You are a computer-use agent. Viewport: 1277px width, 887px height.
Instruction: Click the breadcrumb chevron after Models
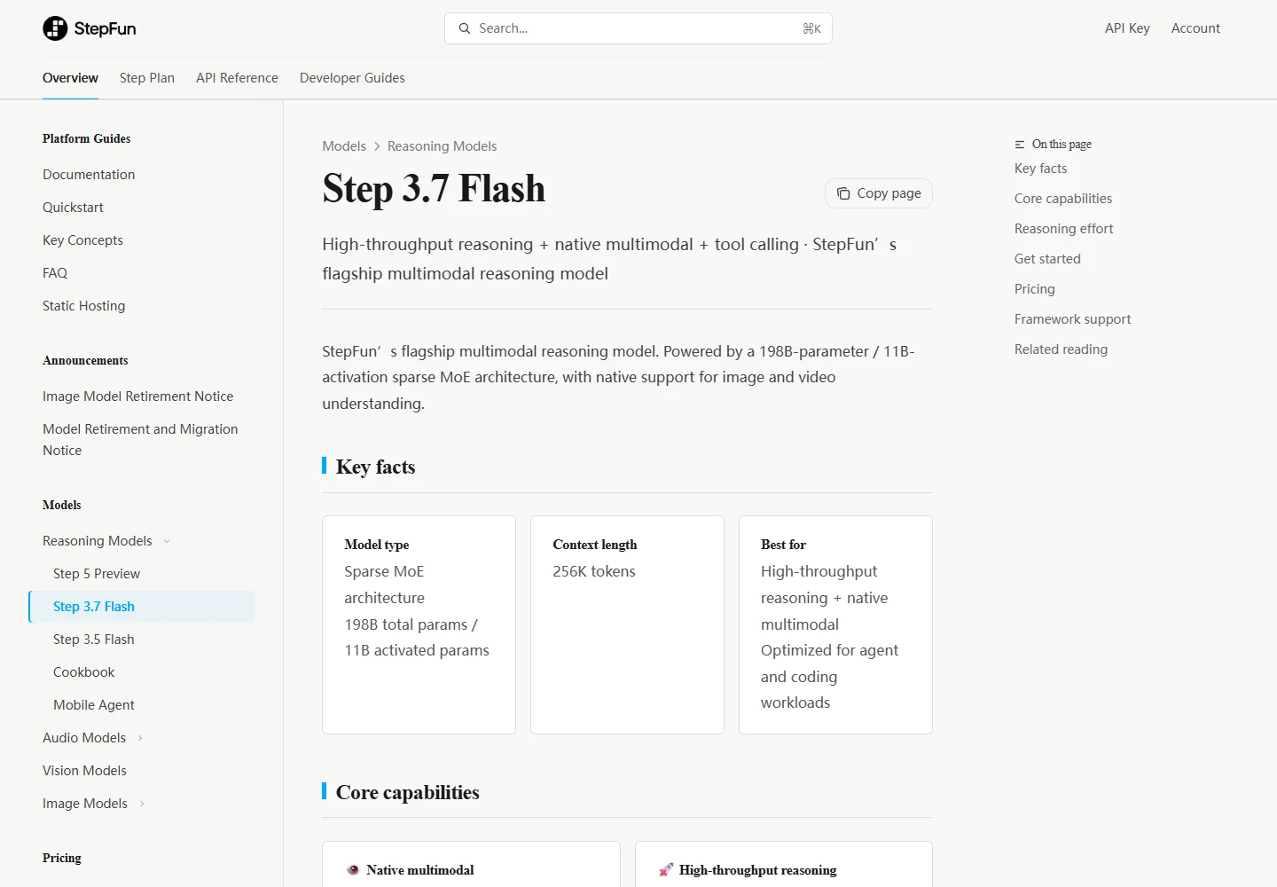click(x=377, y=146)
